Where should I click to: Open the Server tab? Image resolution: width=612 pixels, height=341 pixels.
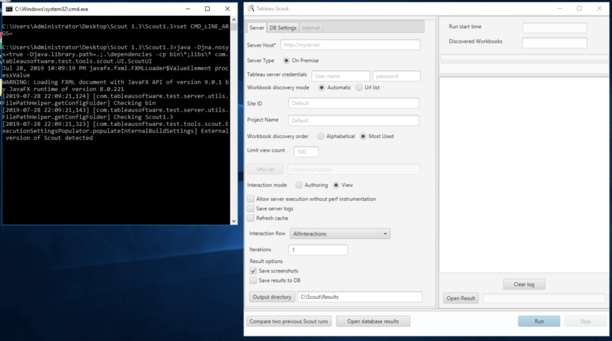tap(257, 28)
